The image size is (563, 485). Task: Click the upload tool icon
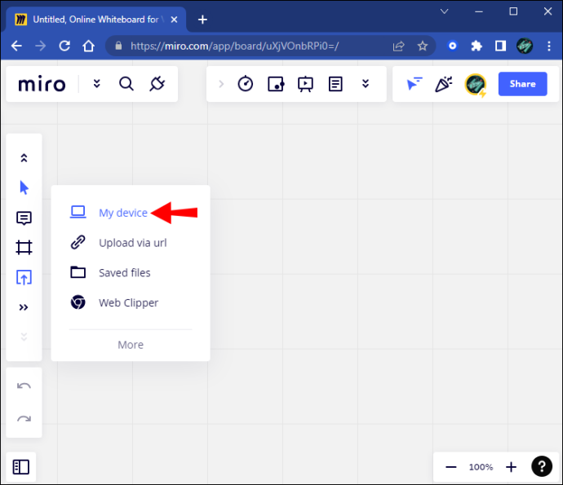point(24,277)
